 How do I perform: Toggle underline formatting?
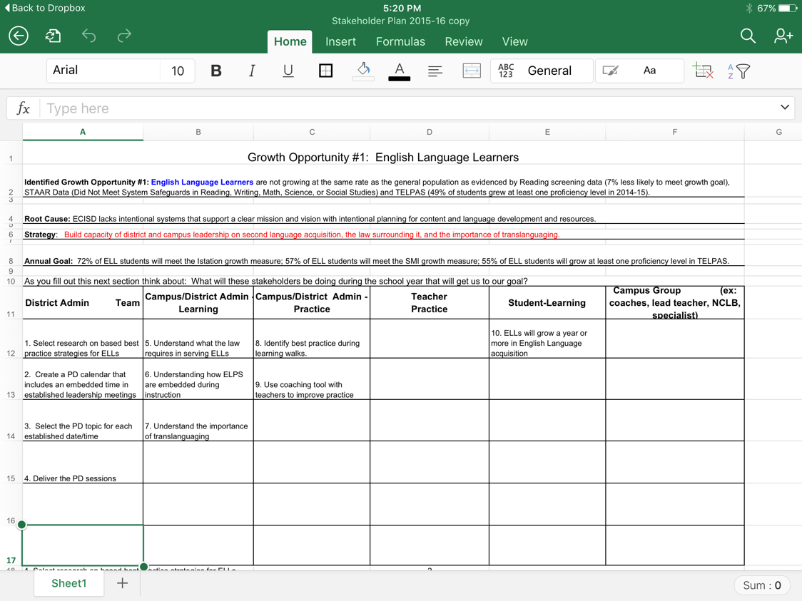click(288, 71)
